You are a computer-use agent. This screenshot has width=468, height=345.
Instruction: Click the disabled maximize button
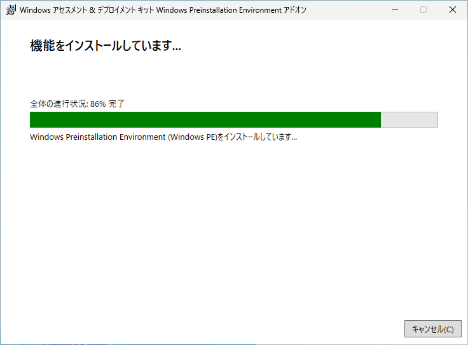click(x=423, y=10)
